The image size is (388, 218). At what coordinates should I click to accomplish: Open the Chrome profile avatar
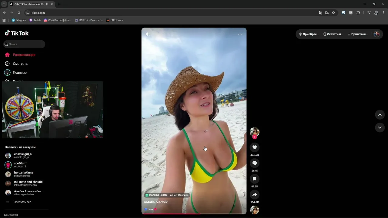(376, 13)
